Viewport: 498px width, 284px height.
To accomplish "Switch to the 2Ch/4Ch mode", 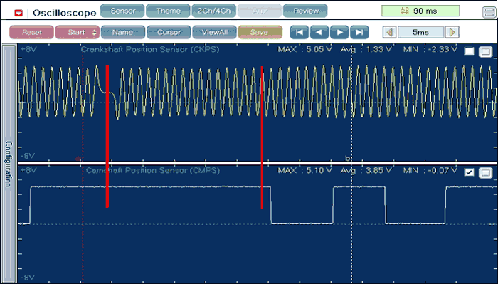I will (213, 11).
